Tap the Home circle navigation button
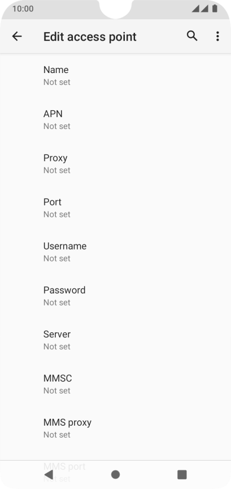The height and width of the screenshot is (489, 231). coord(115,475)
